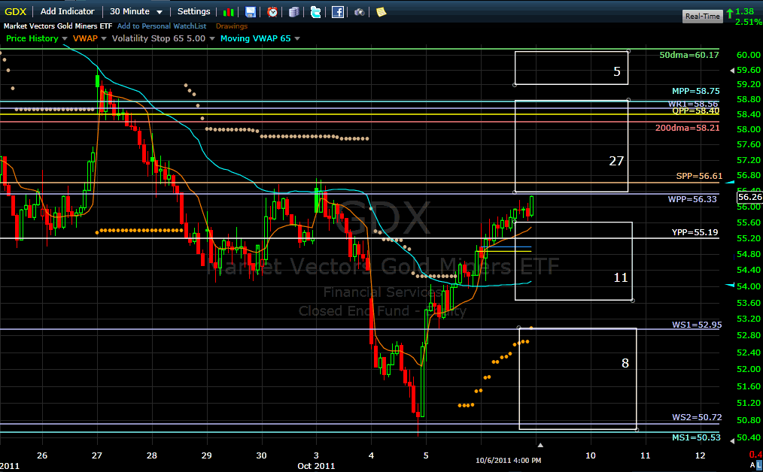The image size is (763, 472).
Task: Click the 10/6/2011 4:00 PM timestamp
Action: tap(508, 460)
